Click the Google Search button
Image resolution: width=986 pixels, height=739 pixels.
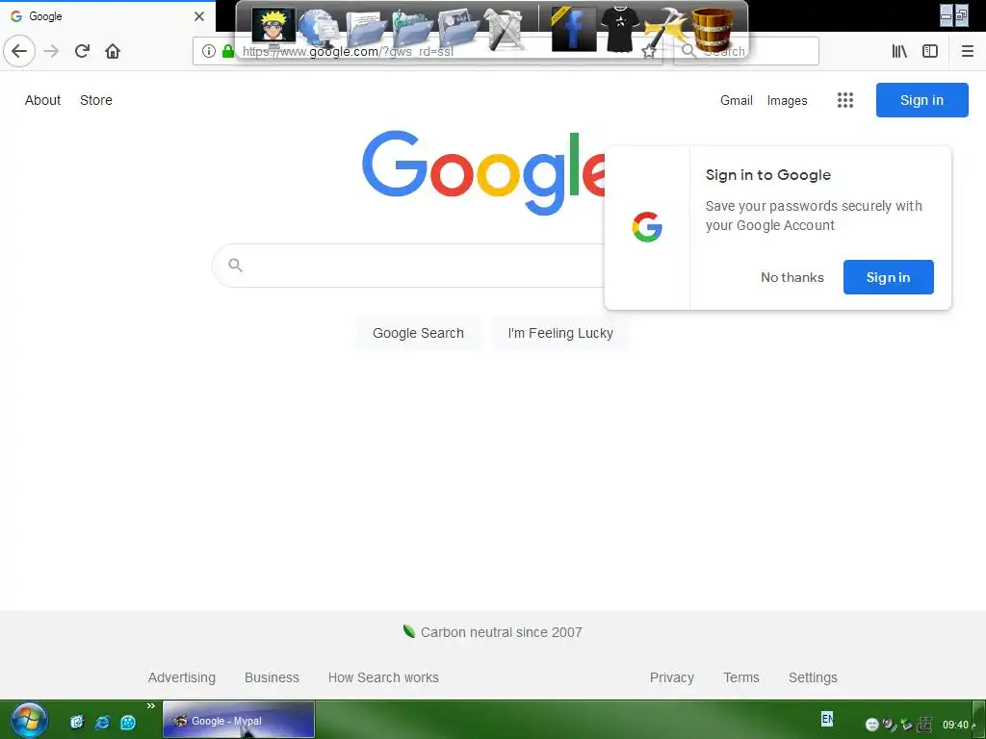(418, 333)
